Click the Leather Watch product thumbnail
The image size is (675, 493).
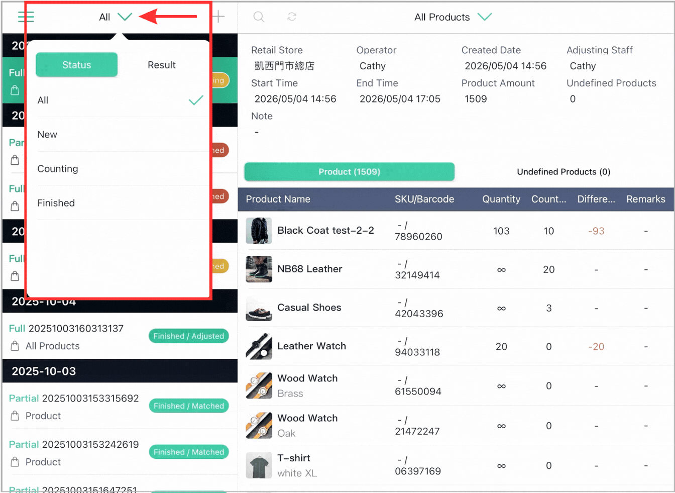coord(259,347)
